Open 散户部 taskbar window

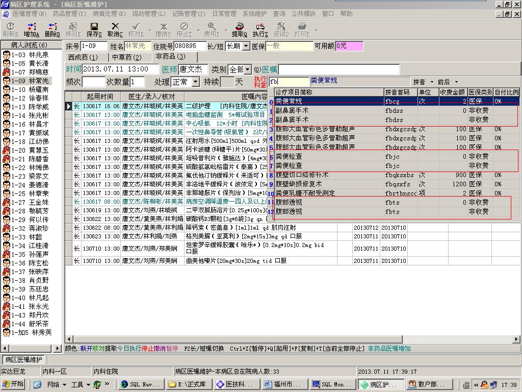coord(429,384)
